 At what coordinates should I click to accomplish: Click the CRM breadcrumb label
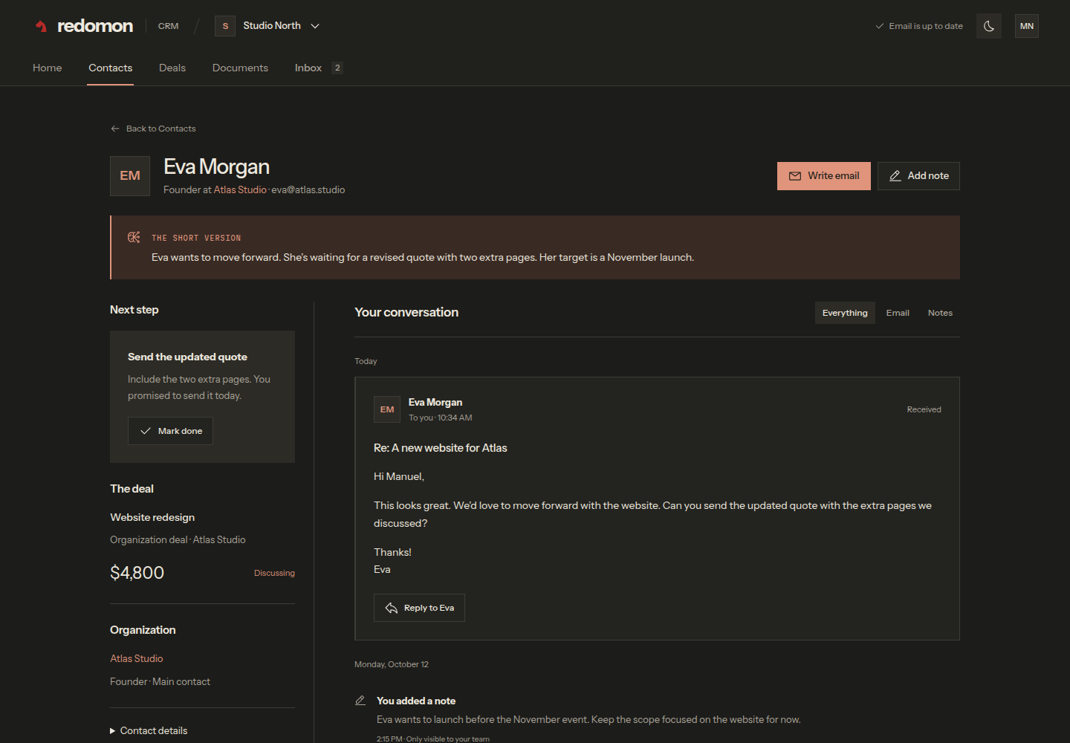point(169,26)
